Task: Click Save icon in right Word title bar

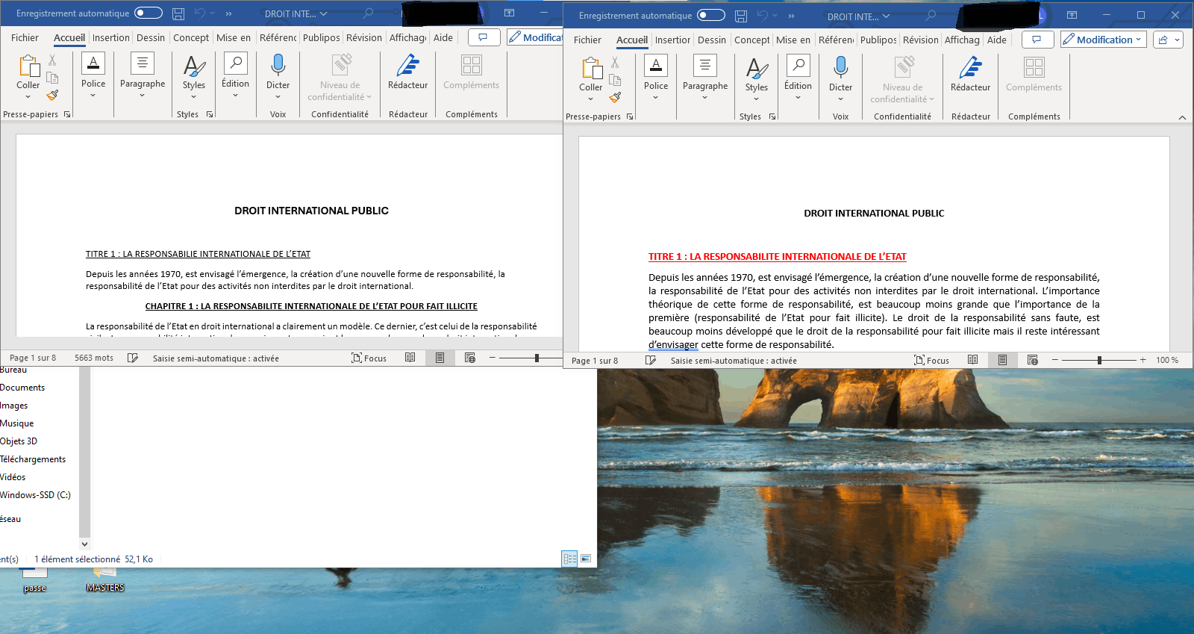Action: tap(741, 16)
